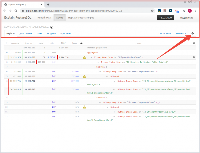Image resolution: width=200 pixels, height=153 pixels.
Task: Toggle the eye visibility icon in header
Action: [x=81, y=43]
